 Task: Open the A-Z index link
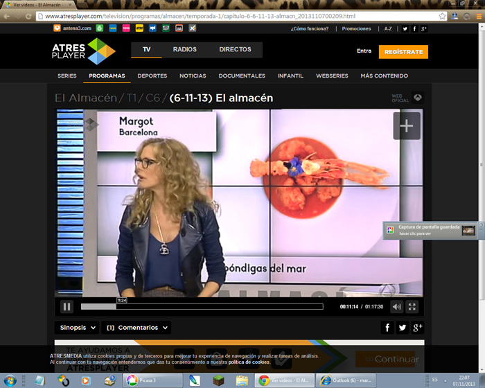point(388,29)
